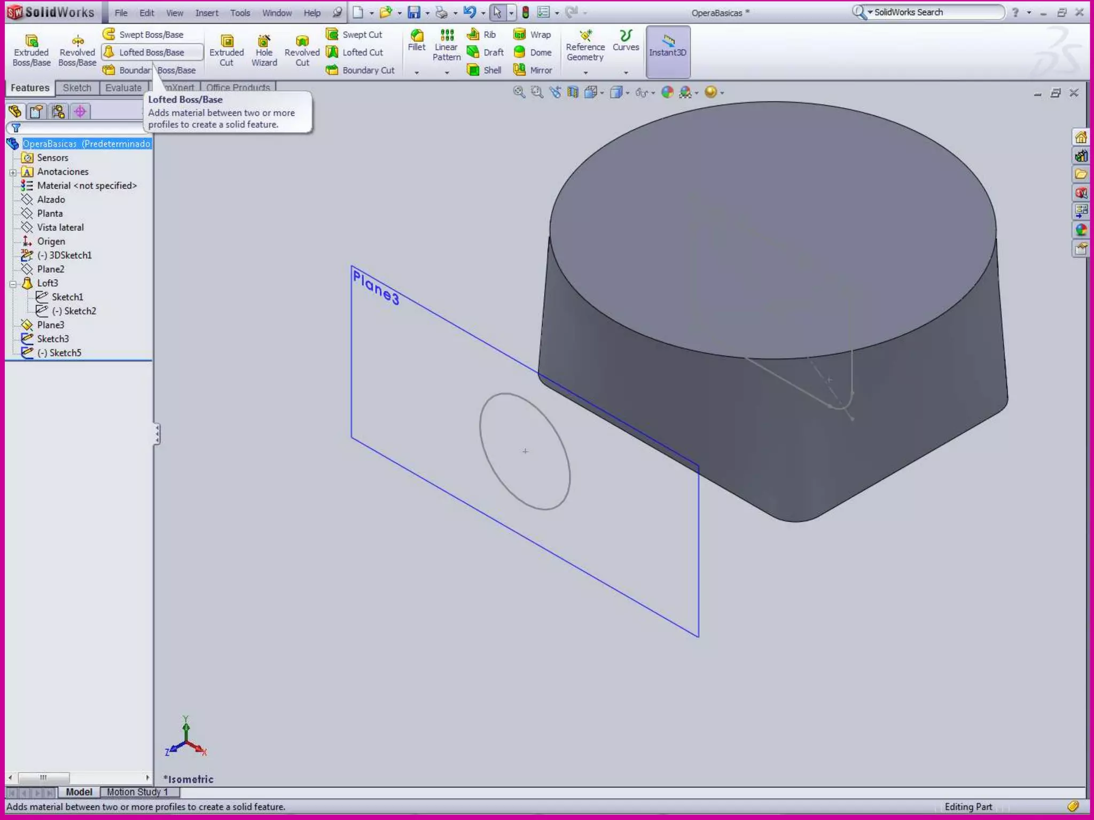The width and height of the screenshot is (1094, 820).
Task: Open the Reference Geometry dropdown
Action: pyautogui.click(x=585, y=73)
